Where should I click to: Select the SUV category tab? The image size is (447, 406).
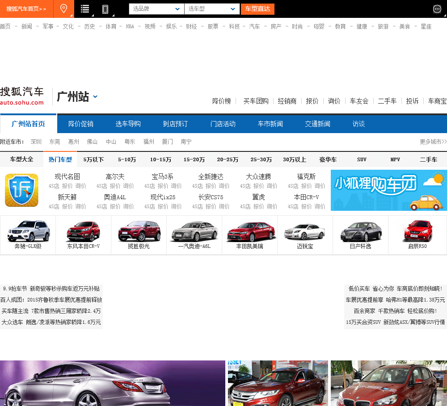pyautogui.click(x=362, y=159)
